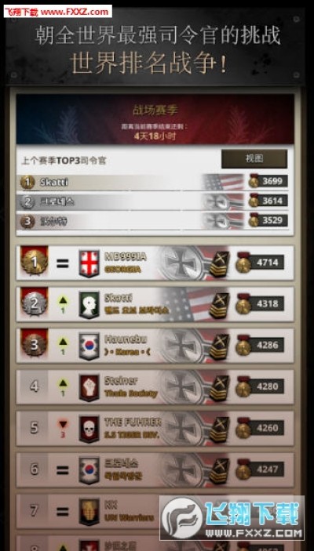Click the bronze rank 3 medal badge
314x551 pixels.
click(34, 344)
